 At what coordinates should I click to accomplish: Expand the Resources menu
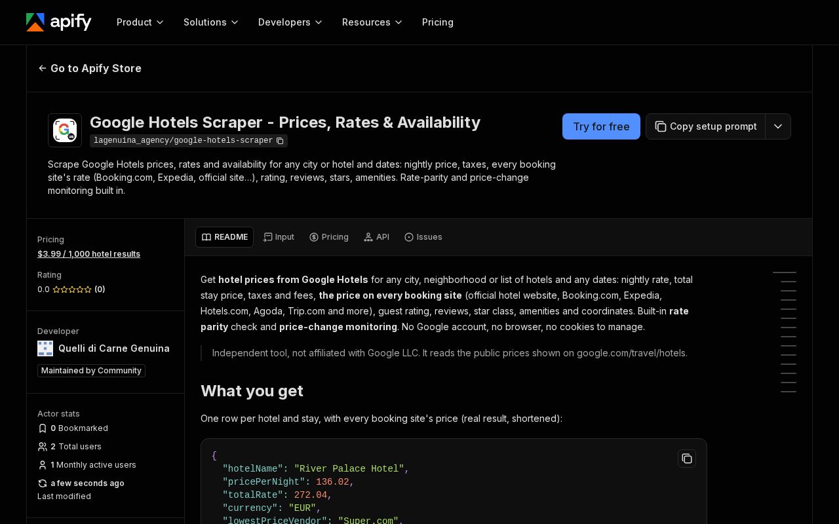tap(372, 22)
